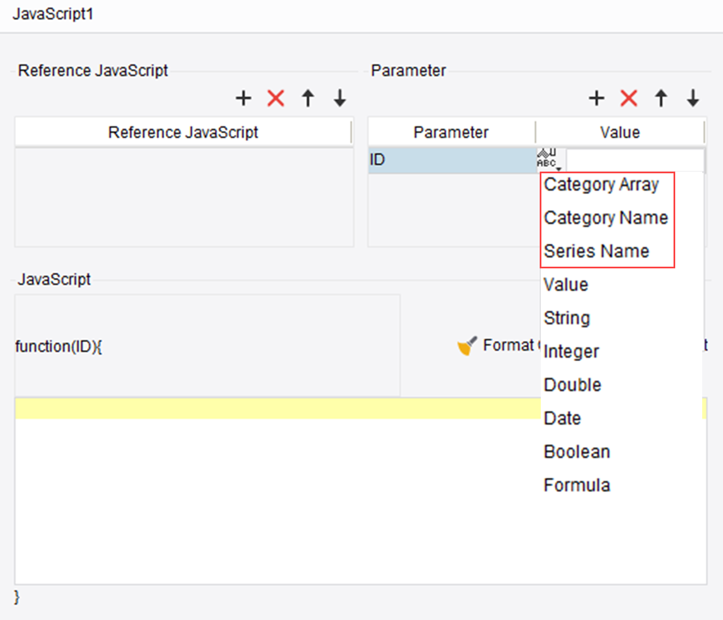Image resolution: width=723 pixels, height=620 pixels.
Task: Move the ID parameter up
Action: click(x=661, y=98)
